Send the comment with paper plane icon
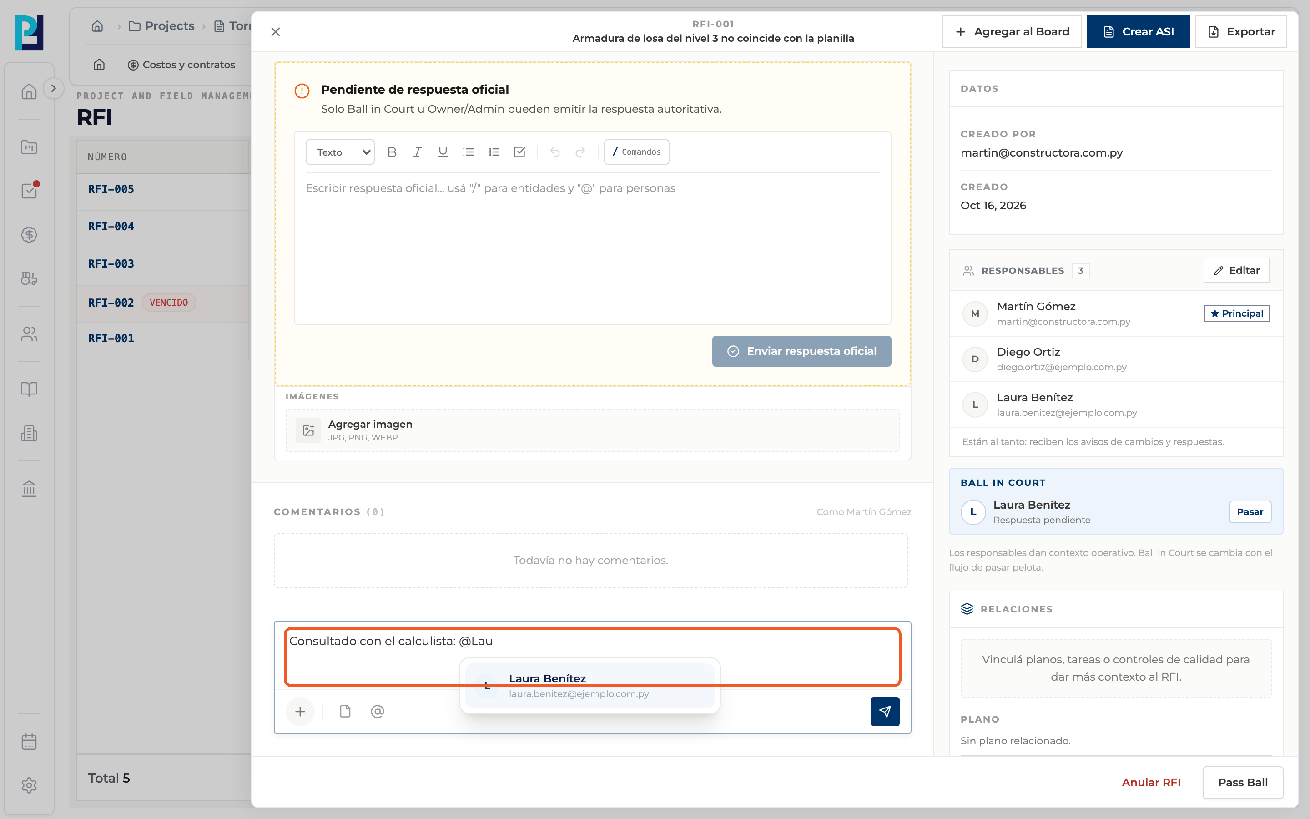Viewport: 1310px width, 819px height. pyautogui.click(x=885, y=711)
